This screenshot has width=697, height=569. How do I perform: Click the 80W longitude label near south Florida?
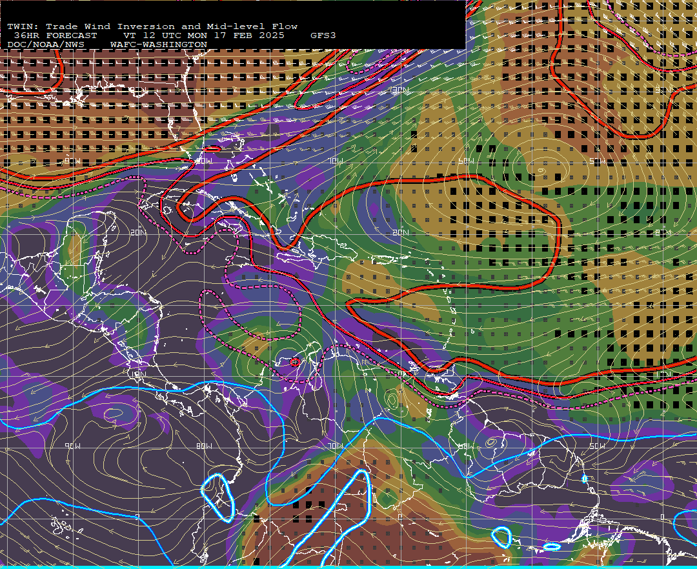204,161
